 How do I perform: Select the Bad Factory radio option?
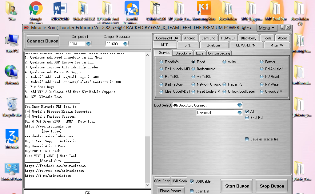coord(161,84)
